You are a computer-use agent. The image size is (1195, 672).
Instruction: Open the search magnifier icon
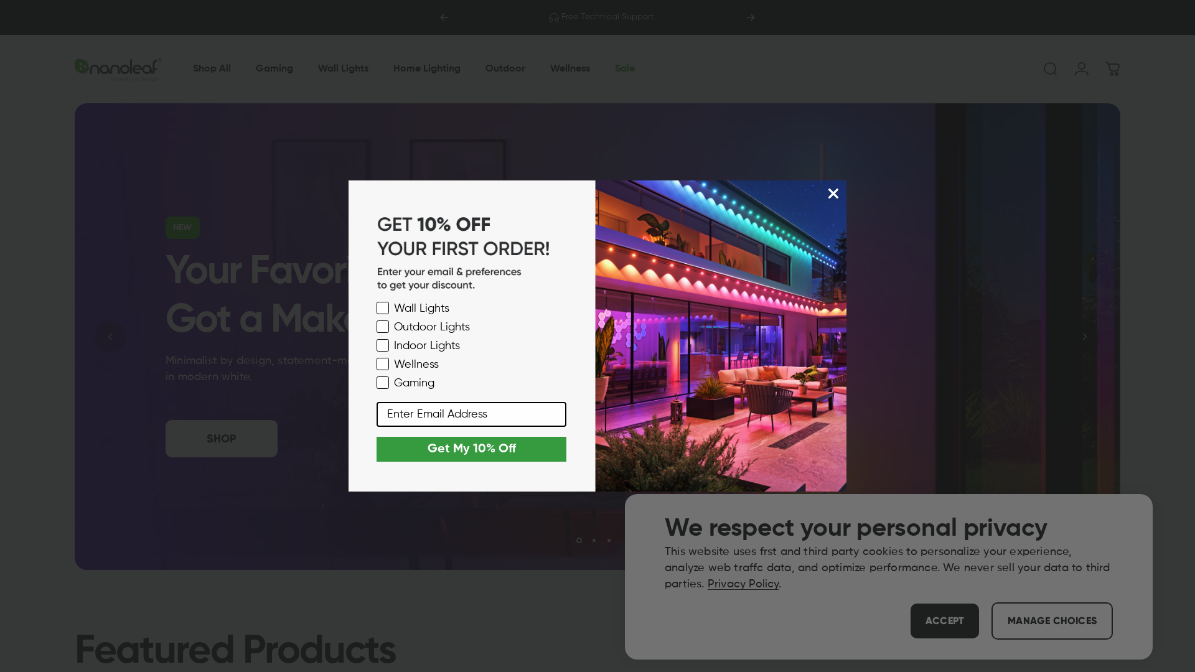(x=1050, y=69)
